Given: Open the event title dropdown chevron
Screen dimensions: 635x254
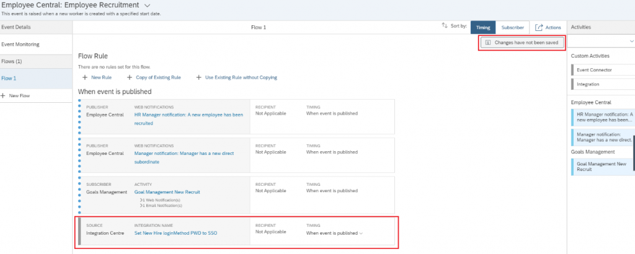Looking at the screenshot, I should [x=147, y=5].
